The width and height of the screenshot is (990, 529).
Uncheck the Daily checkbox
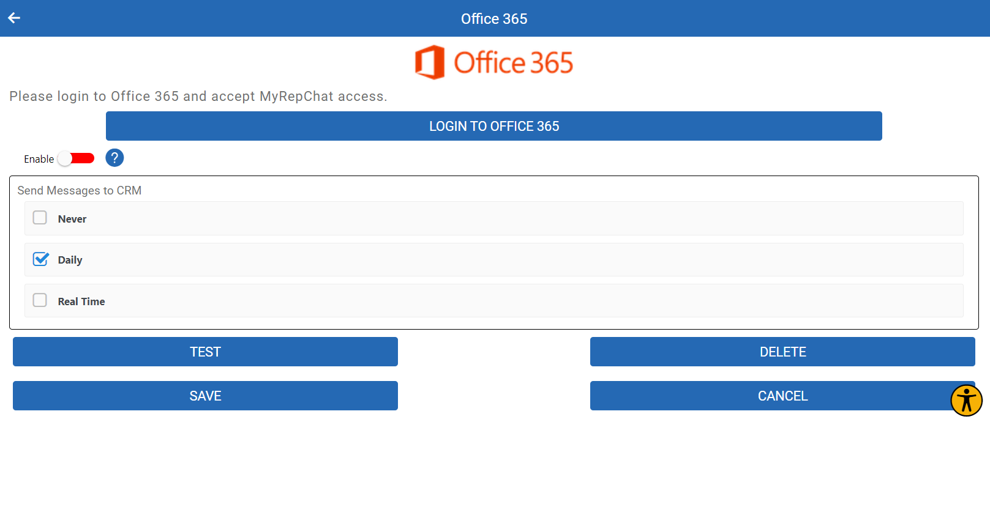[40, 259]
